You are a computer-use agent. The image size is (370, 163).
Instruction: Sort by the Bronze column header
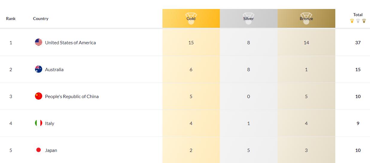(x=306, y=19)
